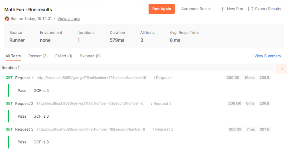This screenshot has height=153, width=287.
Task: Open Request 3 result row
Action: (x=24, y=129)
